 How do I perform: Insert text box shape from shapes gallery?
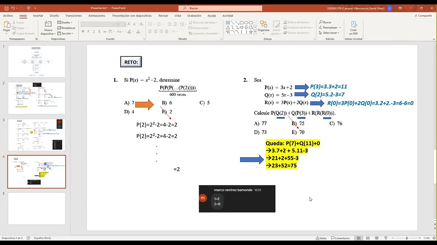tap(228, 23)
